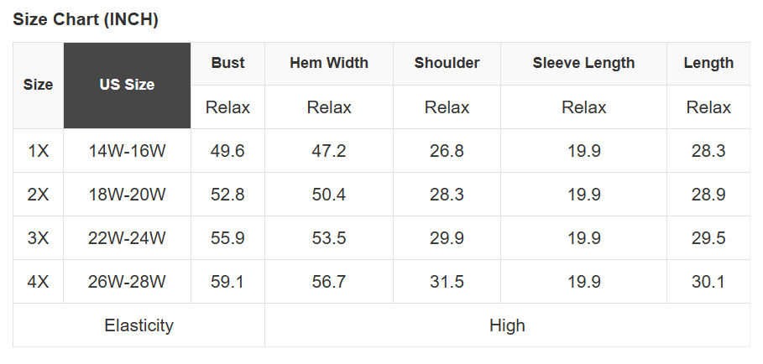
Task: Click the 1X size row label
Action: pyautogui.click(x=38, y=151)
